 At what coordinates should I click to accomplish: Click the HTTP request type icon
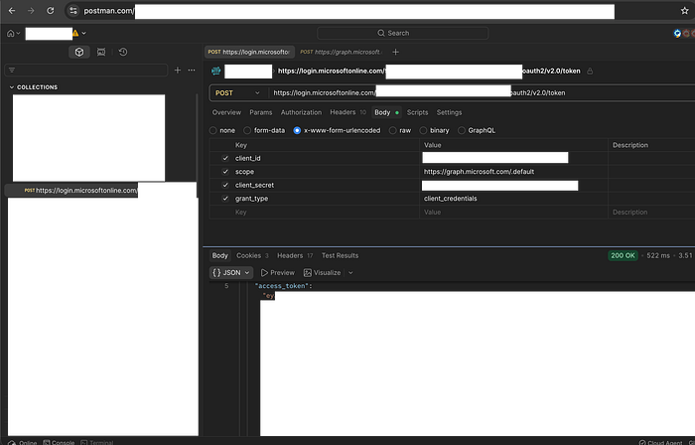tap(215, 71)
